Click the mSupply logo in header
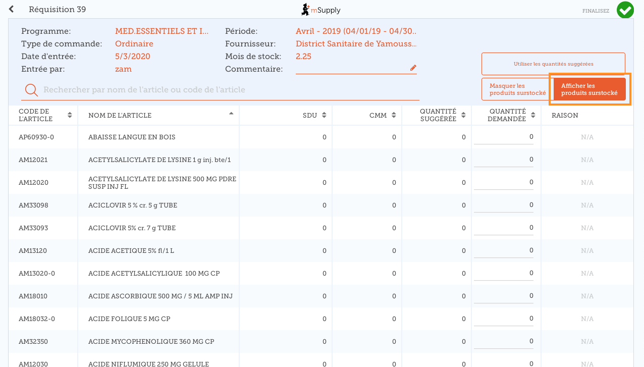The image size is (644, 367). point(321,10)
